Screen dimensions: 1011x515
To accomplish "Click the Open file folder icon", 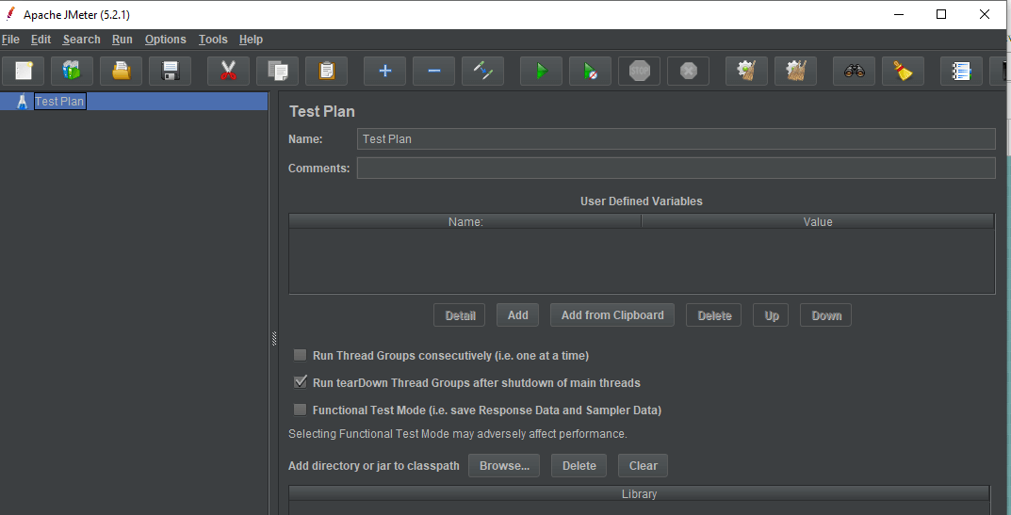I will coord(122,71).
